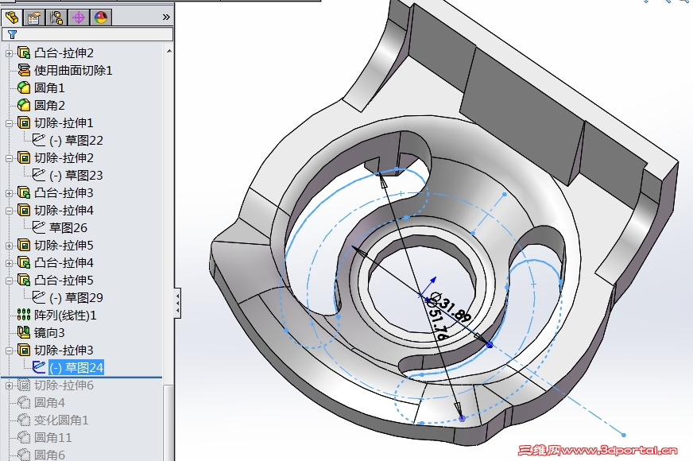Select the greyed 切除-拉伸6 icon
This screenshot has height=461, width=693.
click(x=23, y=385)
